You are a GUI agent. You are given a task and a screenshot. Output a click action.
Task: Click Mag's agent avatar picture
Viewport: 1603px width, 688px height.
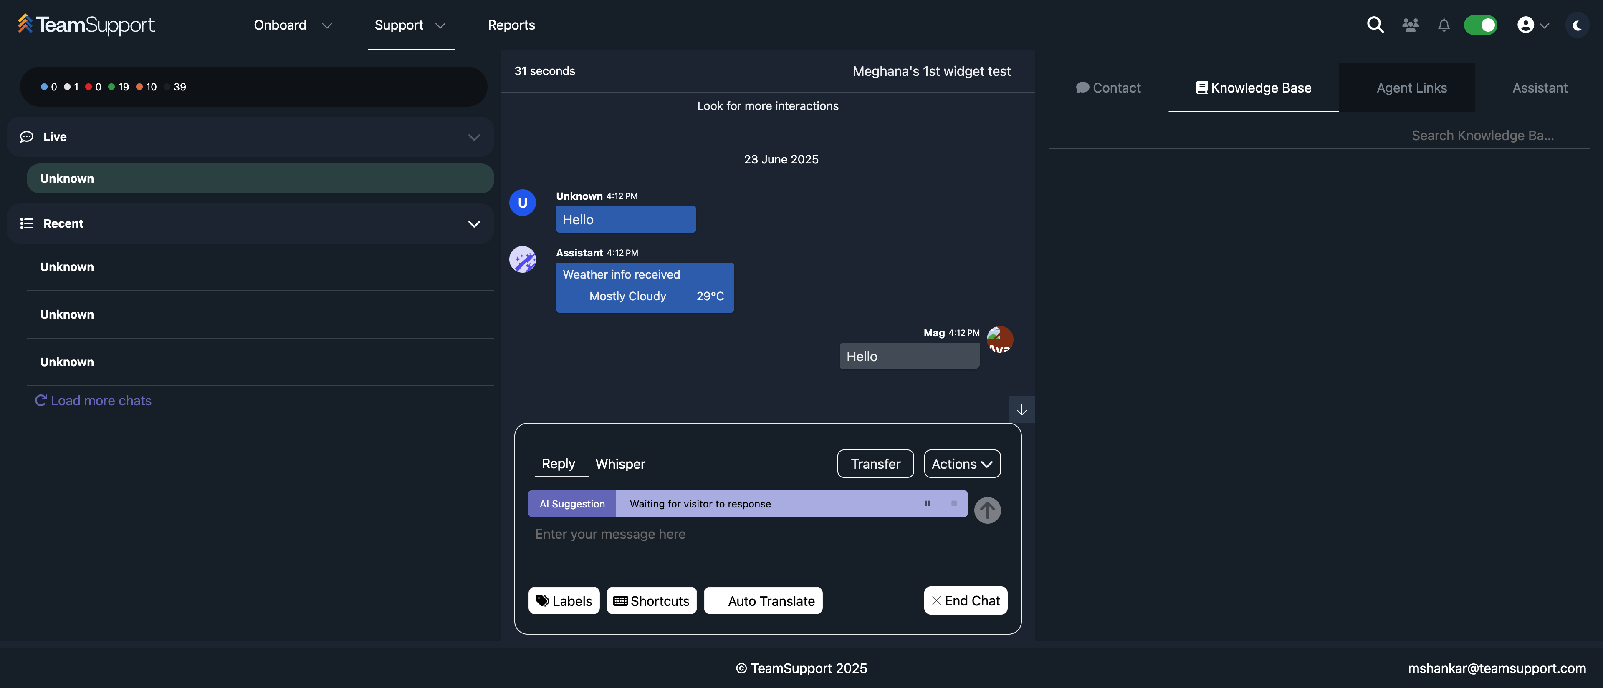[x=1000, y=339]
